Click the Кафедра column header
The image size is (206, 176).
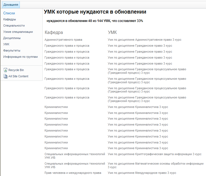pyautogui.click(x=54, y=32)
